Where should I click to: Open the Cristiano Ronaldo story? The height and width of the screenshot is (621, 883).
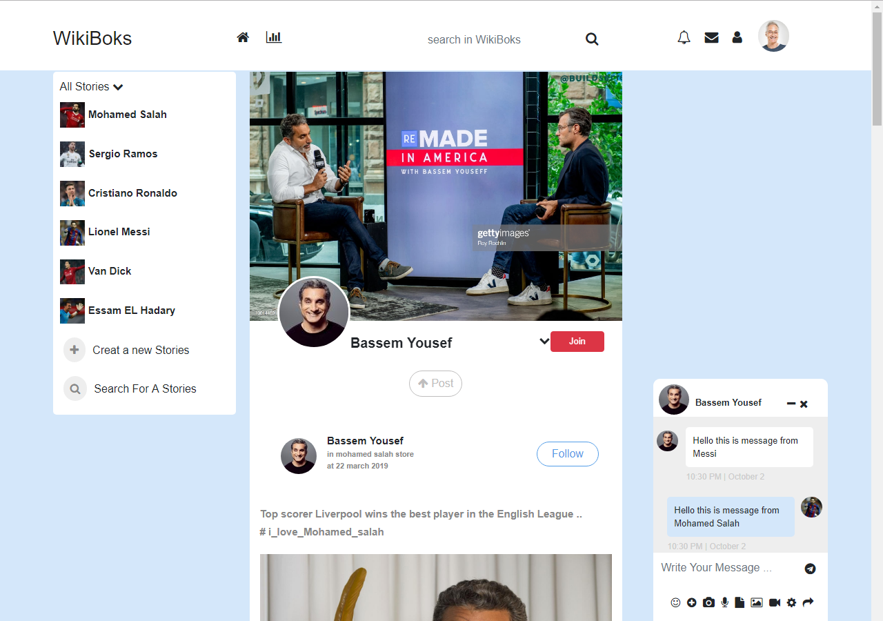[x=132, y=193]
